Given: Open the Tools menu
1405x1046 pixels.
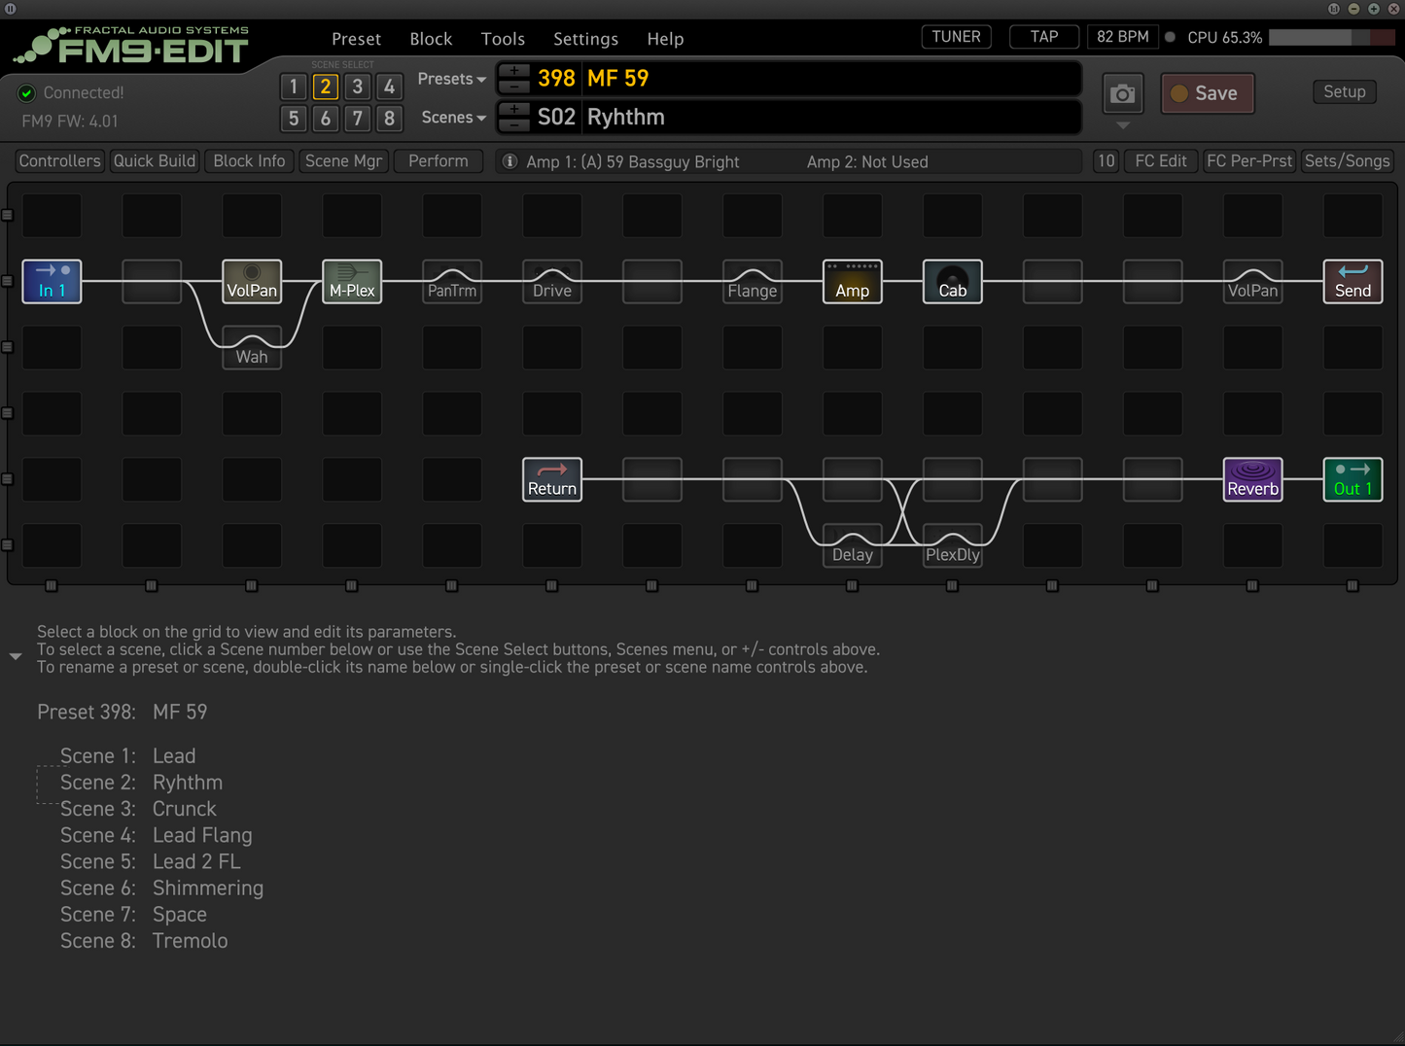Looking at the screenshot, I should click(x=503, y=39).
